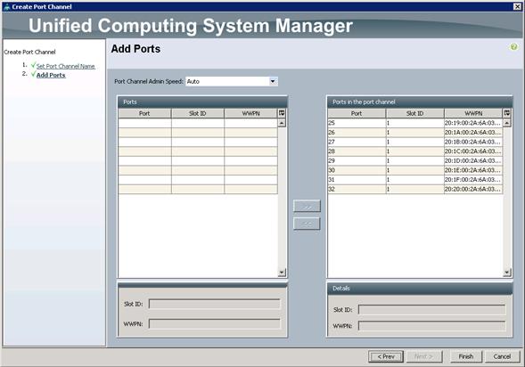Click WWPN 20:1C:00:2A:6A:03 cell
This screenshot has height=367, width=525.
pyautogui.click(x=473, y=151)
